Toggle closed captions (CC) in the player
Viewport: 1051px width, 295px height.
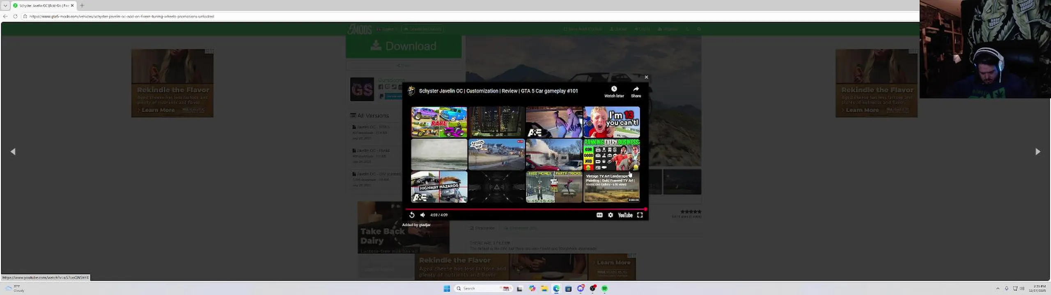click(599, 215)
